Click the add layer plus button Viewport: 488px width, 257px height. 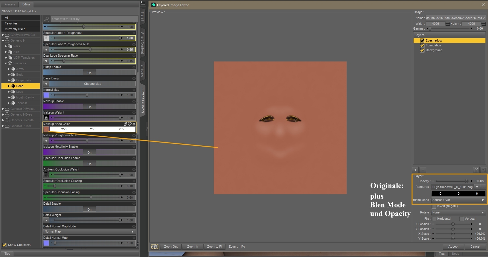coord(415,170)
